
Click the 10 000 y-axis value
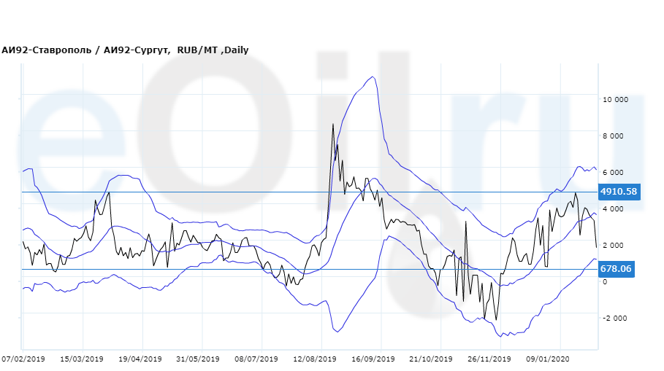615,100
